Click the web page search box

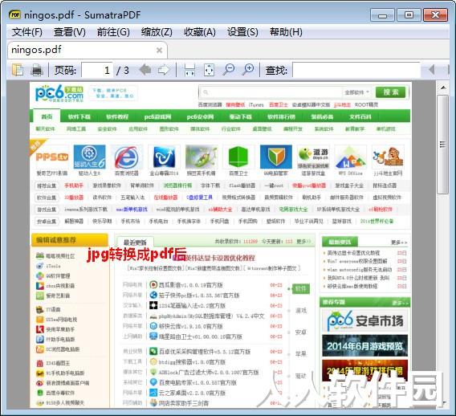pyautogui.click(x=271, y=92)
